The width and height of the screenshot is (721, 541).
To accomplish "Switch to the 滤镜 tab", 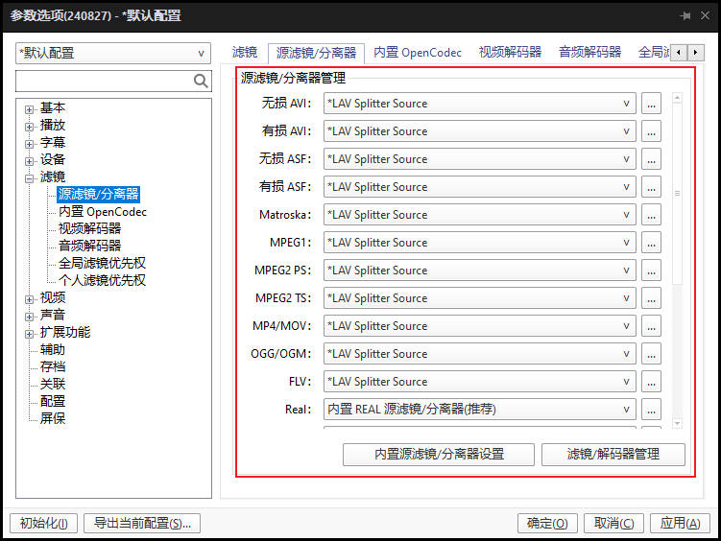I will tap(244, 53).
